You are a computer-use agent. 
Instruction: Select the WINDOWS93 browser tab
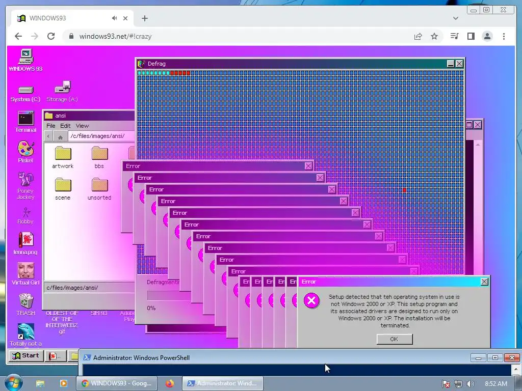72,18
